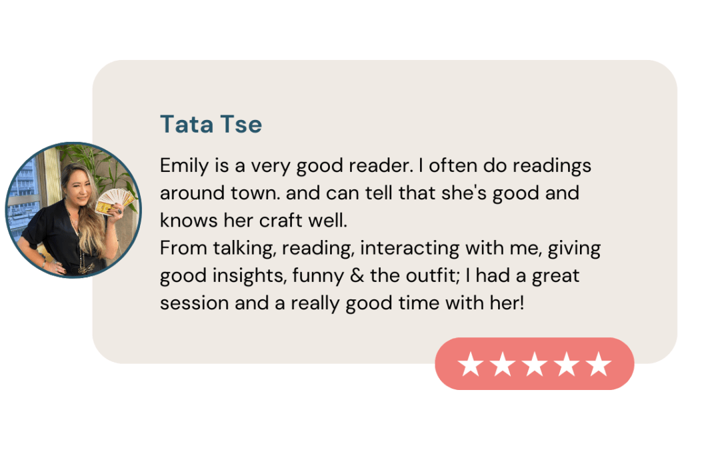720x450 pixels.
Task: Select the line 'knows her craft well.'
Action: (253, 221)
